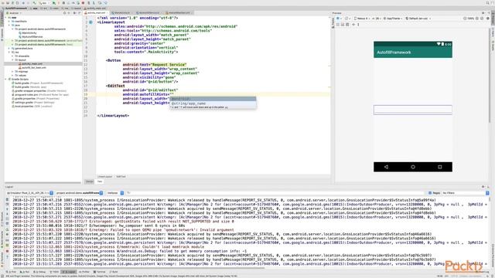
Task: Expand the values folder
Action: (x=12, y=76)
